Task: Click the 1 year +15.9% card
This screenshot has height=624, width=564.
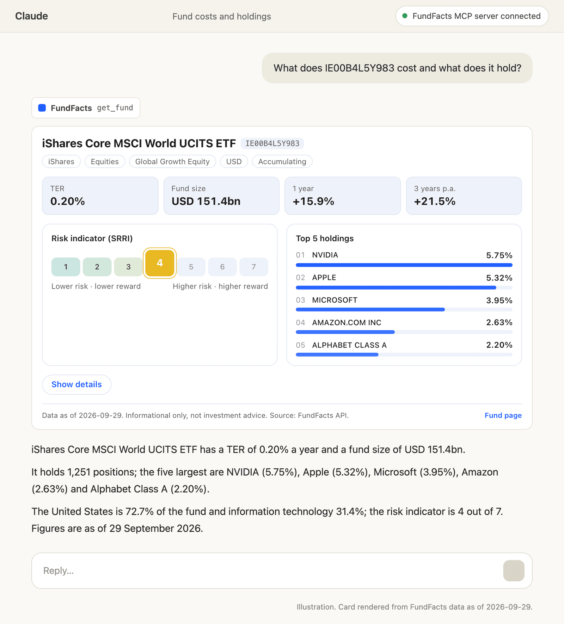Action: (x=343, y=196)
